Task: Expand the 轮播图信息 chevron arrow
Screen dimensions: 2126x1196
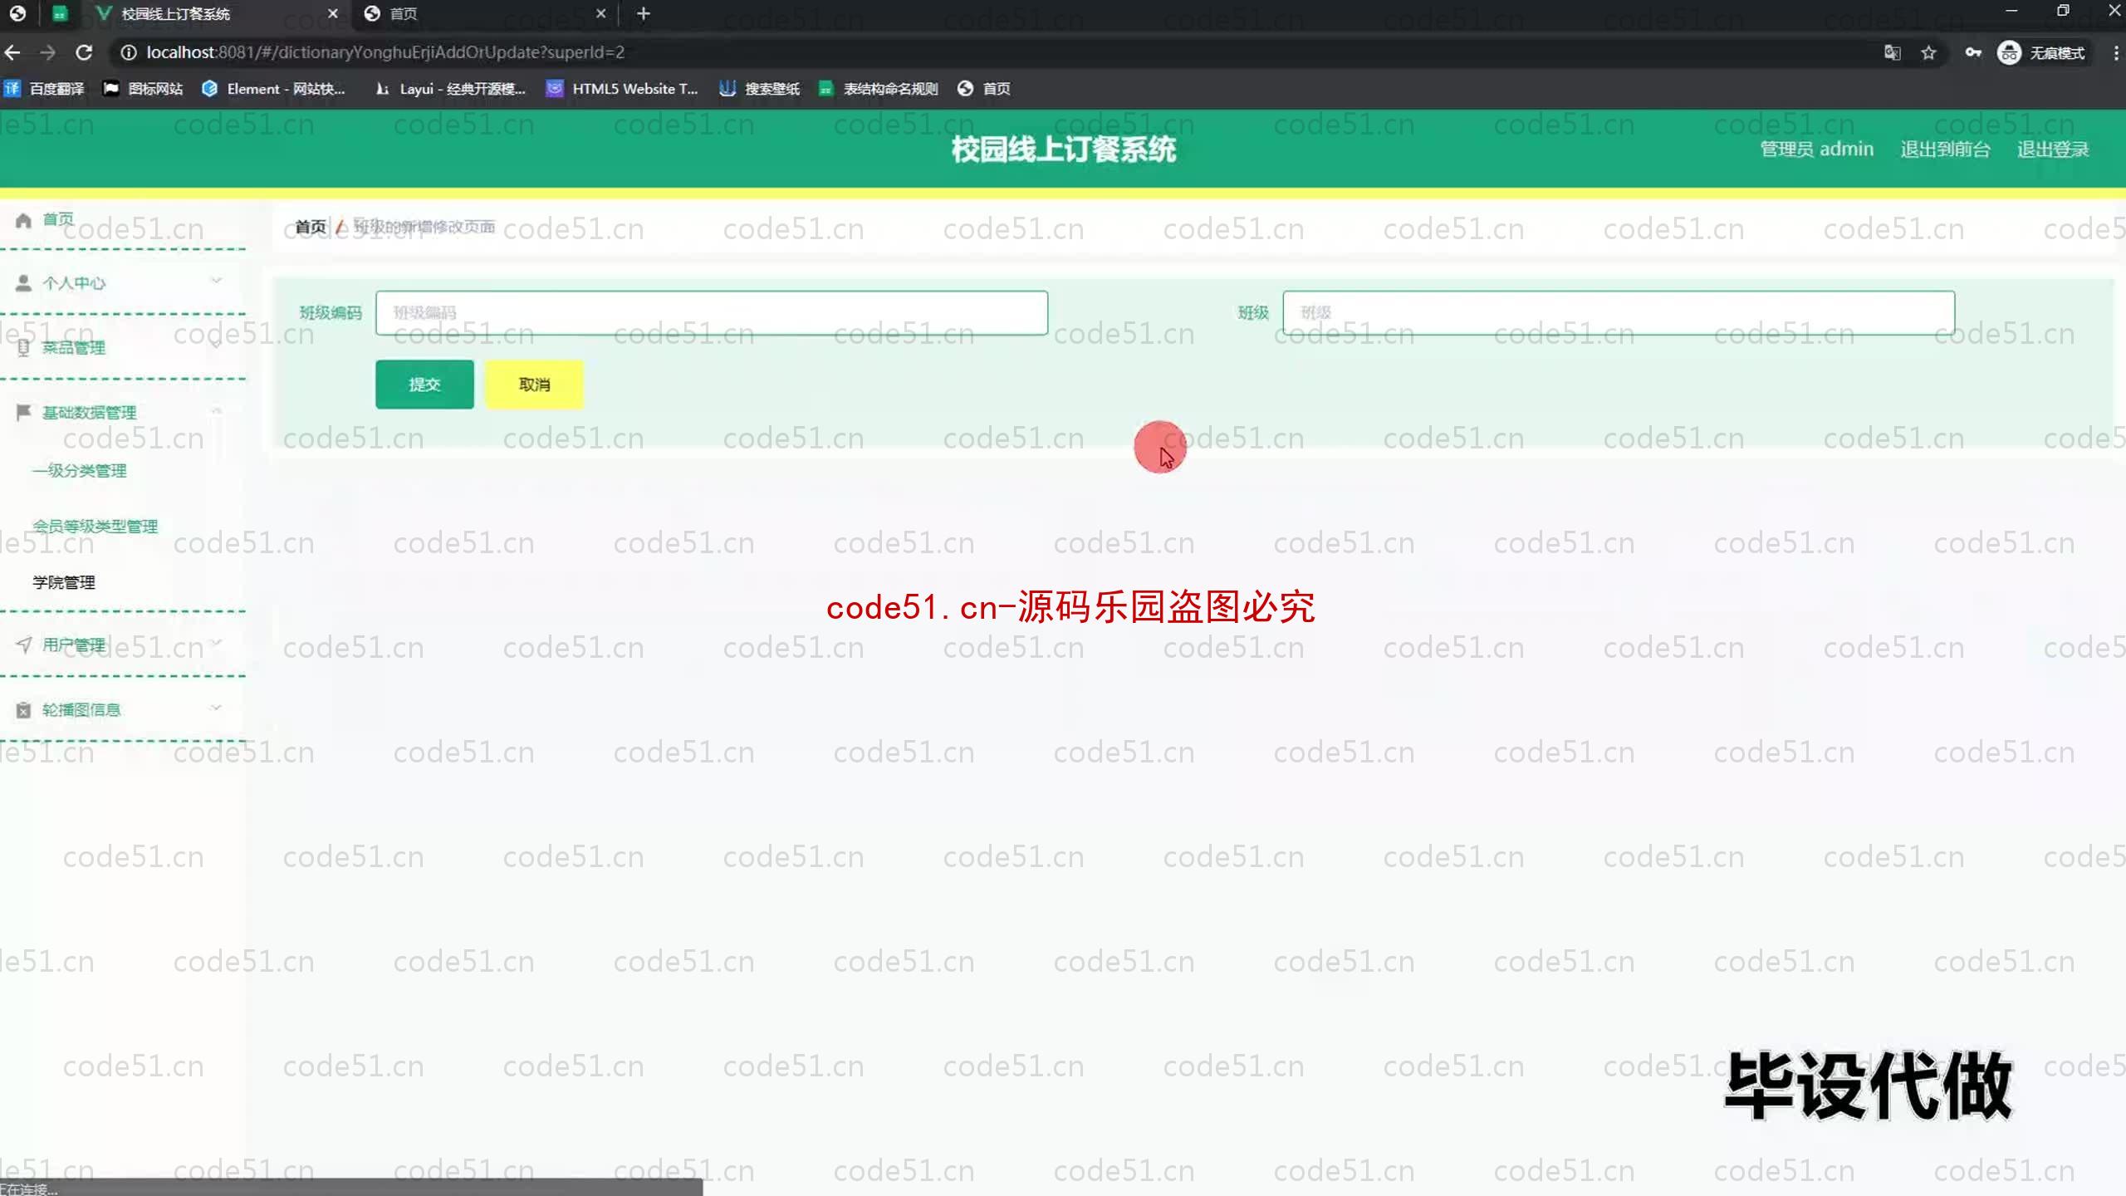Action: pyautogui.click(x=216, y=708)
